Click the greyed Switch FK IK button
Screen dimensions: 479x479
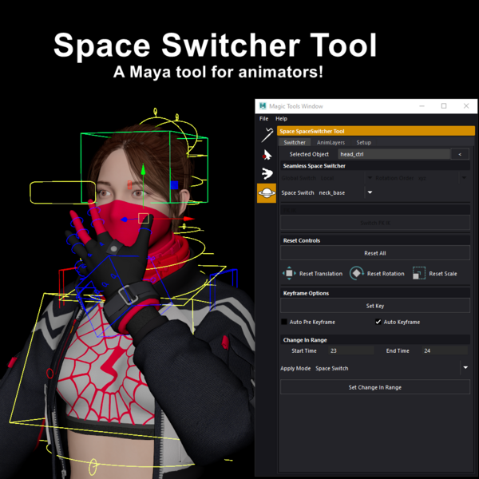pos(375,223)
